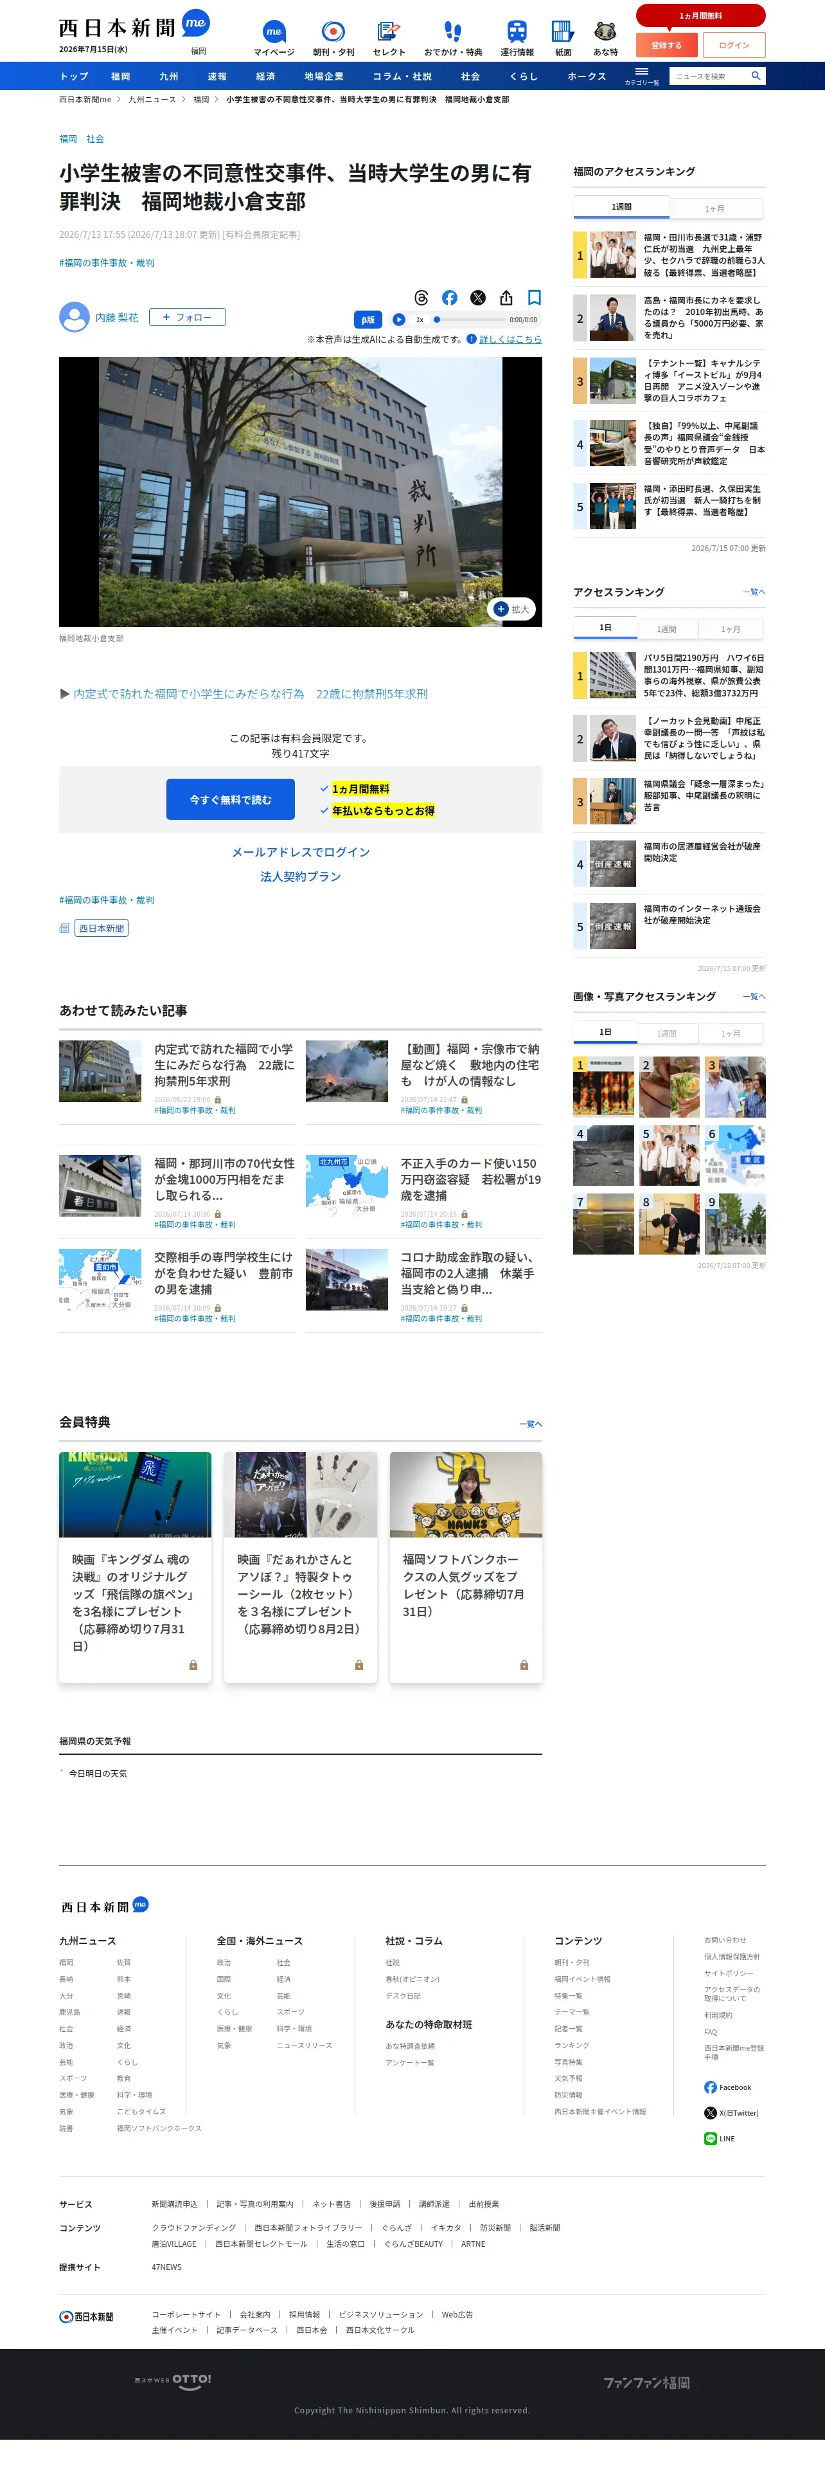Bookmark this article
This screenshot has height=2477, width=825.
click(535, 298)
